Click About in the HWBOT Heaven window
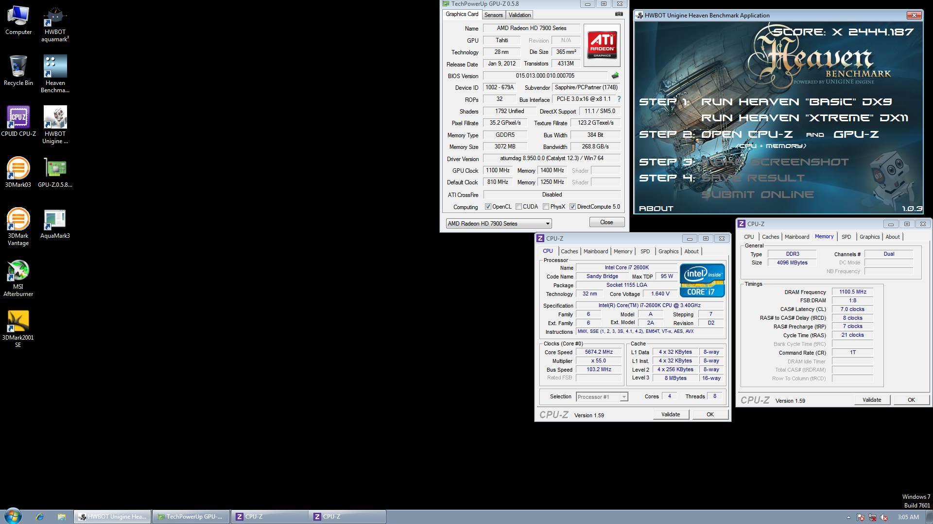This screenshot has width=933, height=524. (656, 209)
